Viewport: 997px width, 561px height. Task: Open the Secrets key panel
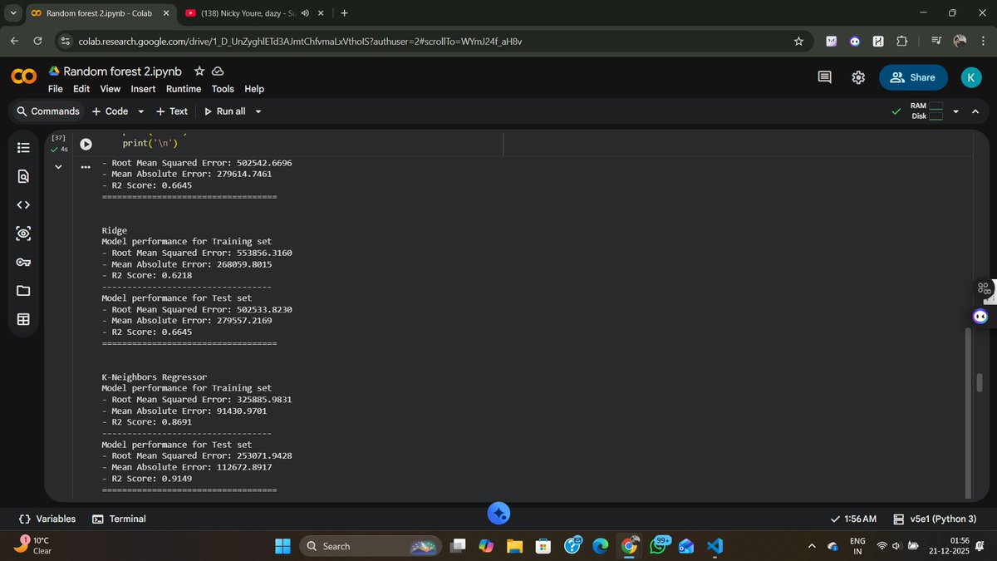[23, 263]
